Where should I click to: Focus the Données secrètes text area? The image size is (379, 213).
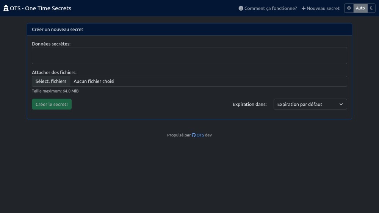click(x=189, y=55)
